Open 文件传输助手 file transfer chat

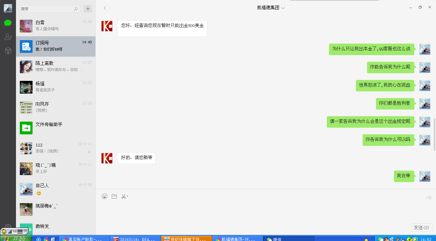click(x=56, y=128)
